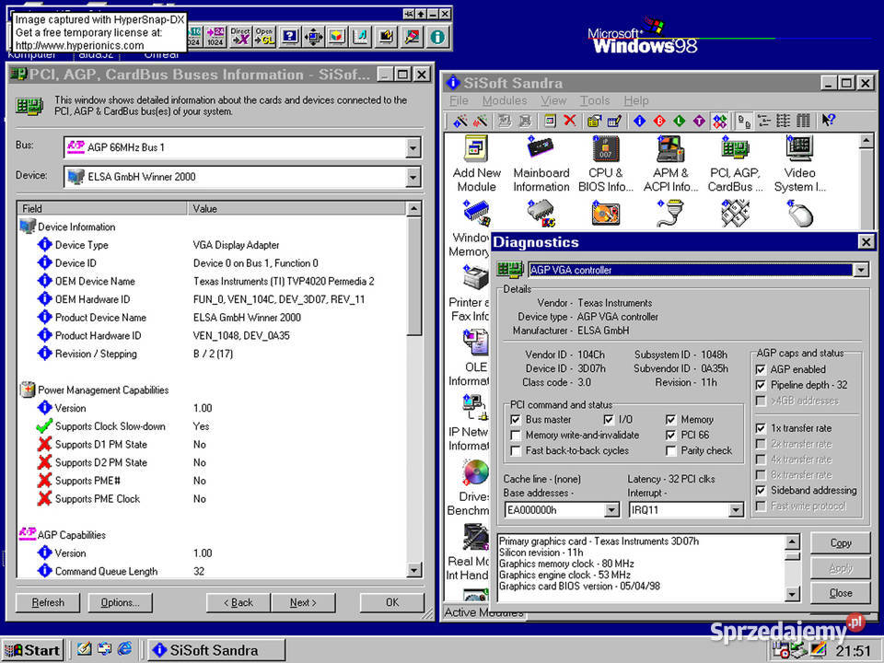Switch Sandra to large icons view
The height and width of the screenshot is (663, 884).
coord(744,120)
